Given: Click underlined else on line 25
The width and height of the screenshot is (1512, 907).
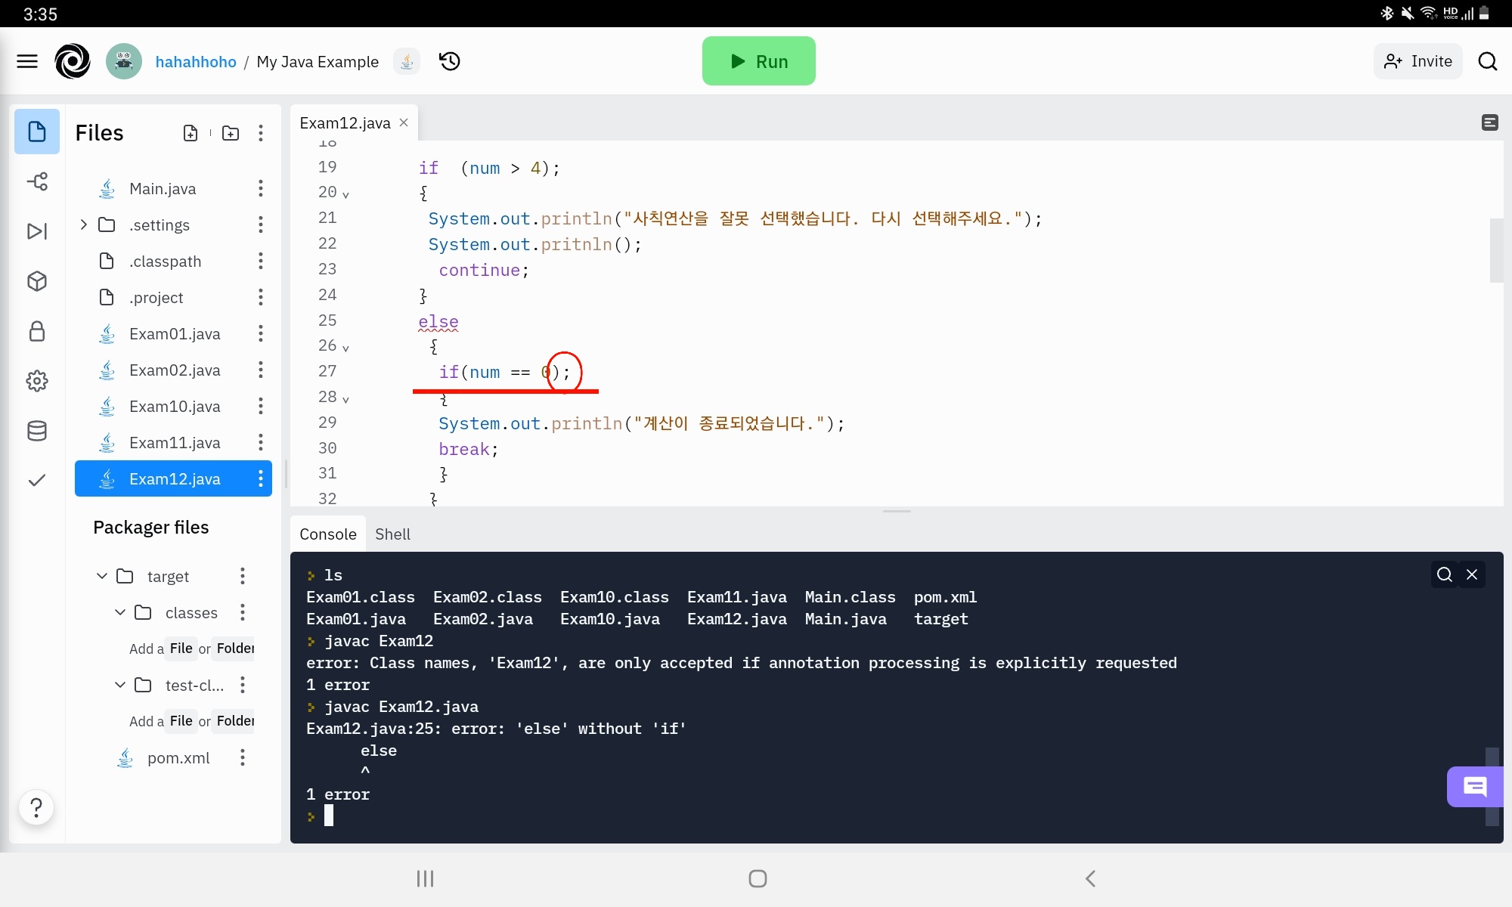Looking at the screenshot, I should point(438,322).
